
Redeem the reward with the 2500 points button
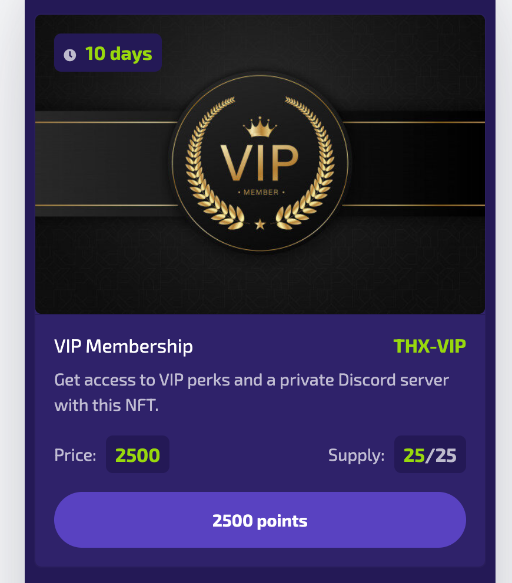260,520
